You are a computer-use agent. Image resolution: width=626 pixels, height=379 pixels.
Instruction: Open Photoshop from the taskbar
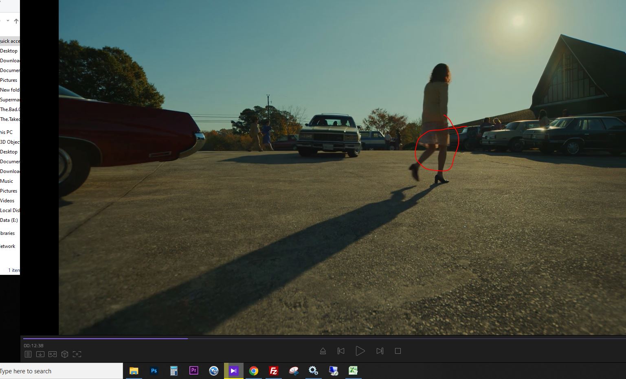[x=154, y=371]
